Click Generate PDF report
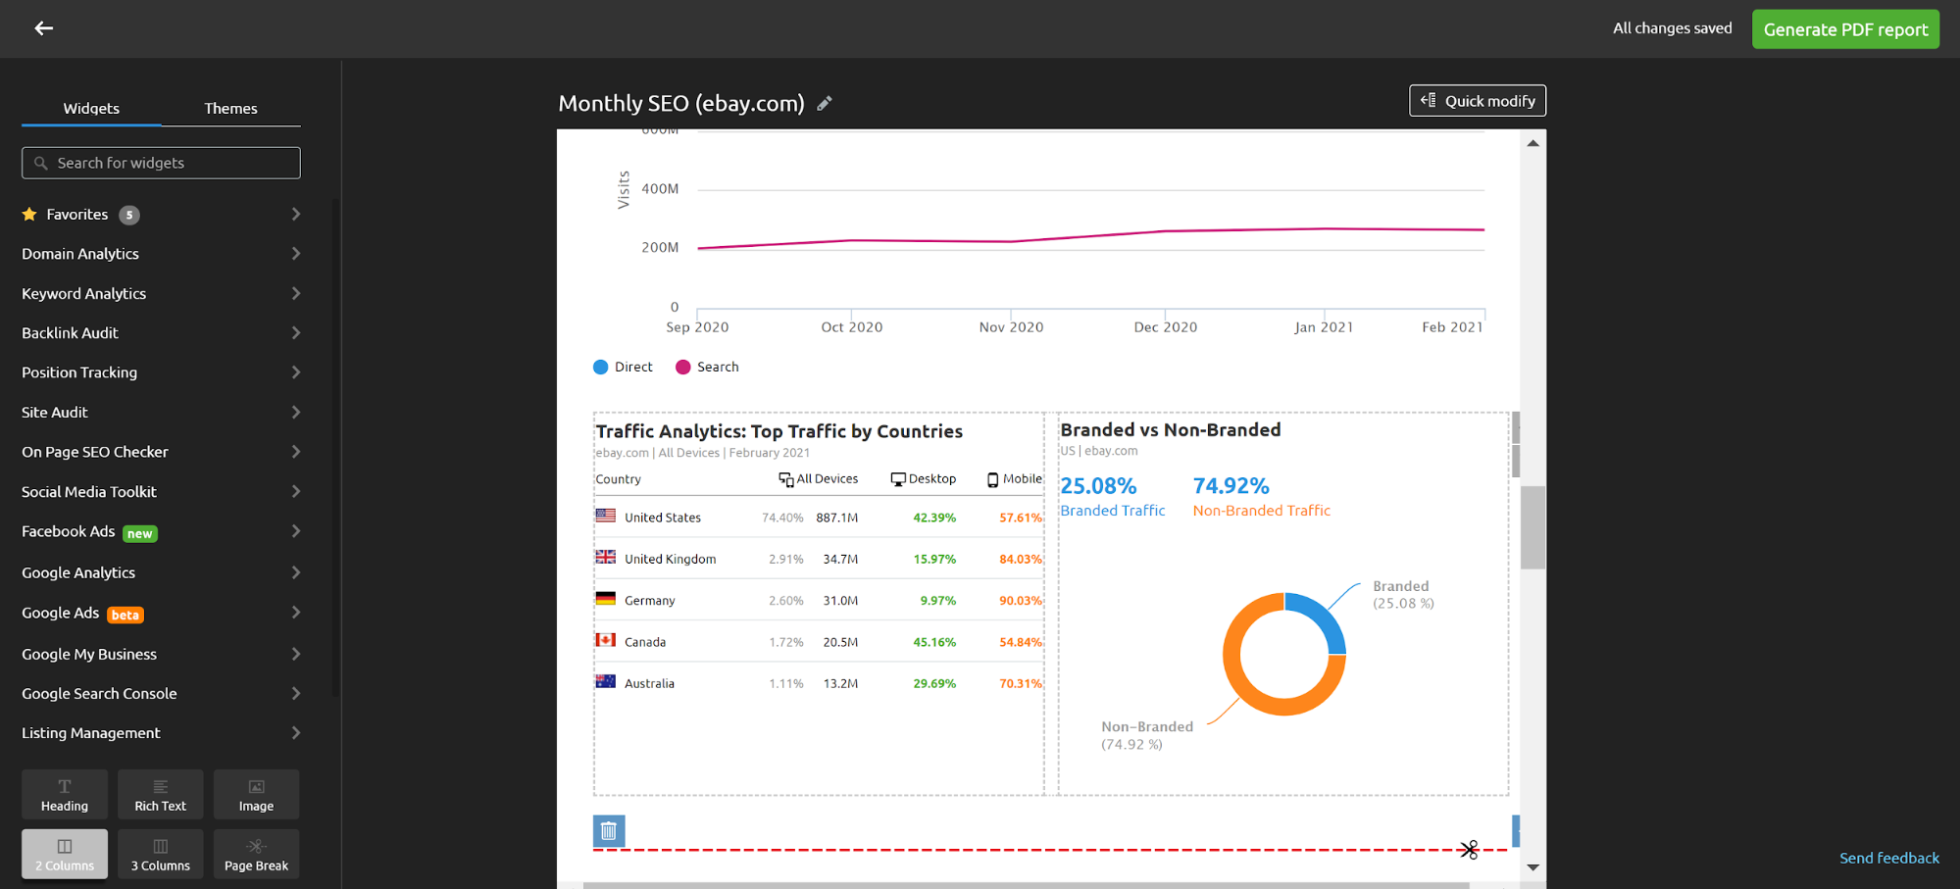This screenshot has height=889, width=1960. coord(1845,28)
